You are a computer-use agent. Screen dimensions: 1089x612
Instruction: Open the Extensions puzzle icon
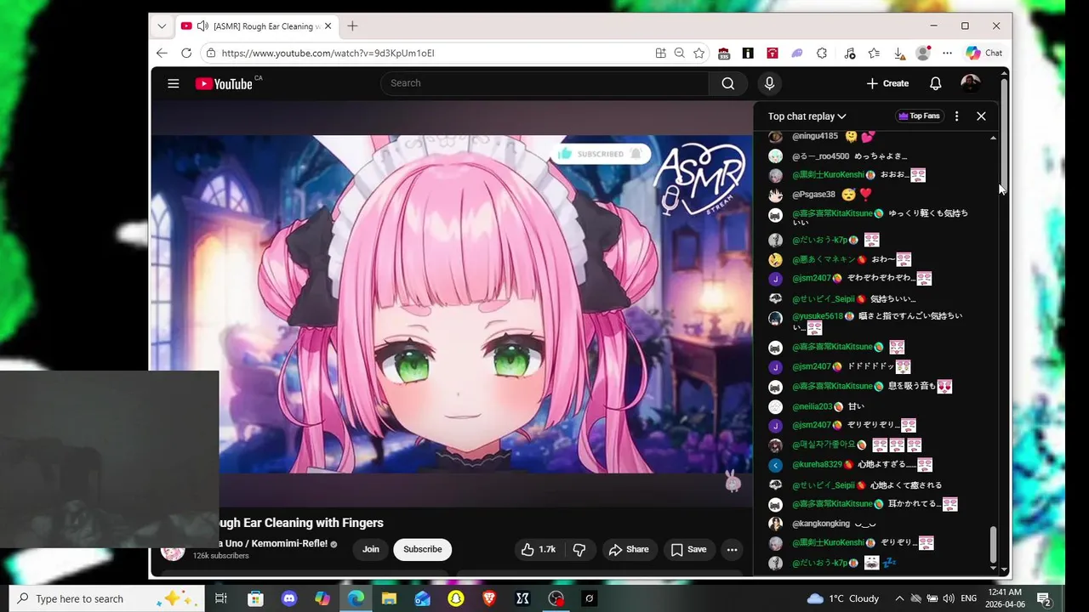click(822, 53)
